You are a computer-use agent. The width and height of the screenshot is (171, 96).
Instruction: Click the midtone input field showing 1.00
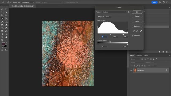(115, 37)
